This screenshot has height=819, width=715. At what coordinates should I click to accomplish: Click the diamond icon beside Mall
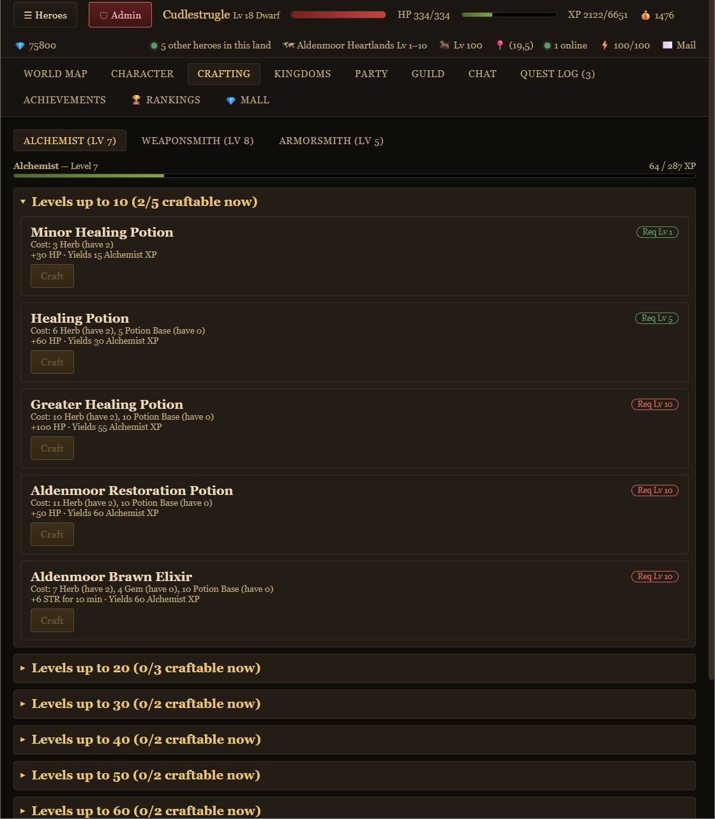230,101
